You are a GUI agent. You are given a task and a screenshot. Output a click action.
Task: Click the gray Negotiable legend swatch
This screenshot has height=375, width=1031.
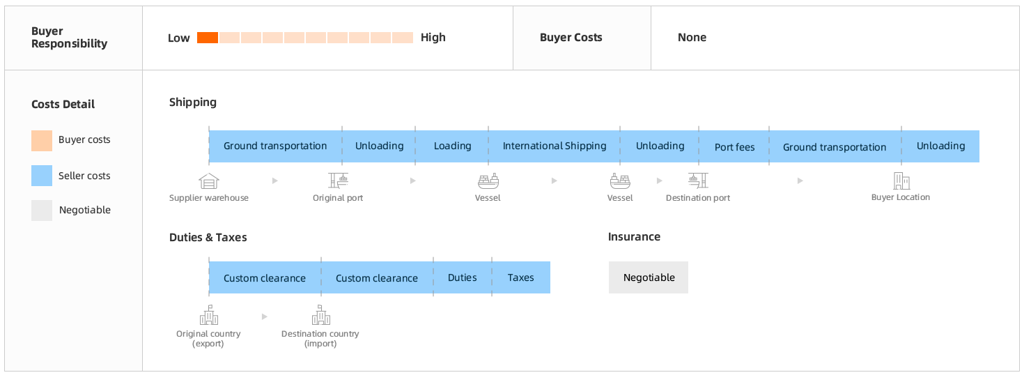point(42,211)
